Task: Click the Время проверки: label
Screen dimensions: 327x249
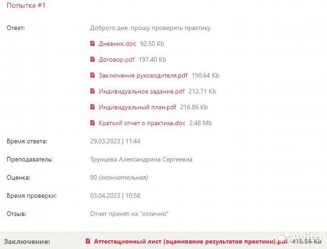Action: coord(31,196)
